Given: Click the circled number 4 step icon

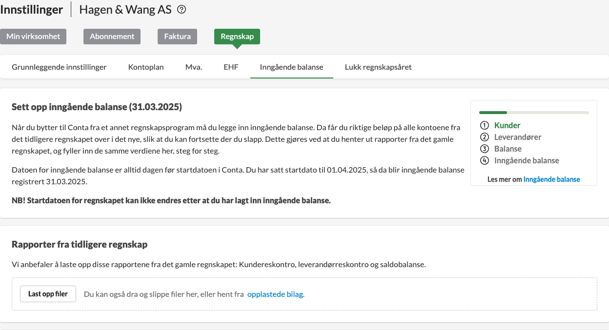Looking at the screenshot, I should 484,160.
